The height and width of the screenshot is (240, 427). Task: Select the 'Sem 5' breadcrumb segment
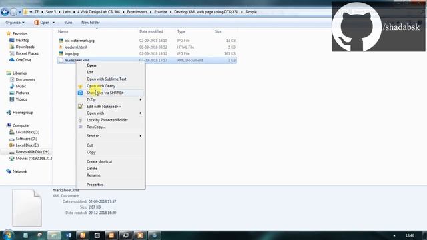(x=51, y=12)
